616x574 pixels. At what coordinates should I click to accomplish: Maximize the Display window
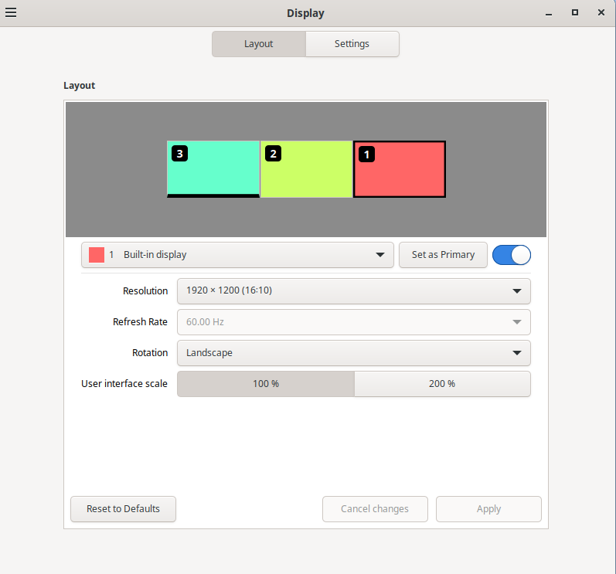point(574,12)
